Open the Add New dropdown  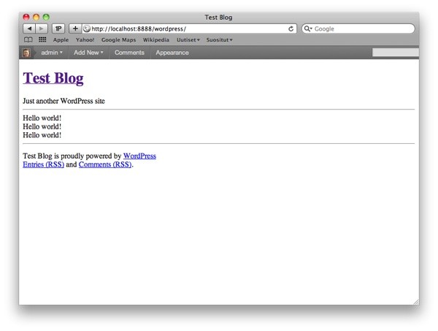click(88, 53)
